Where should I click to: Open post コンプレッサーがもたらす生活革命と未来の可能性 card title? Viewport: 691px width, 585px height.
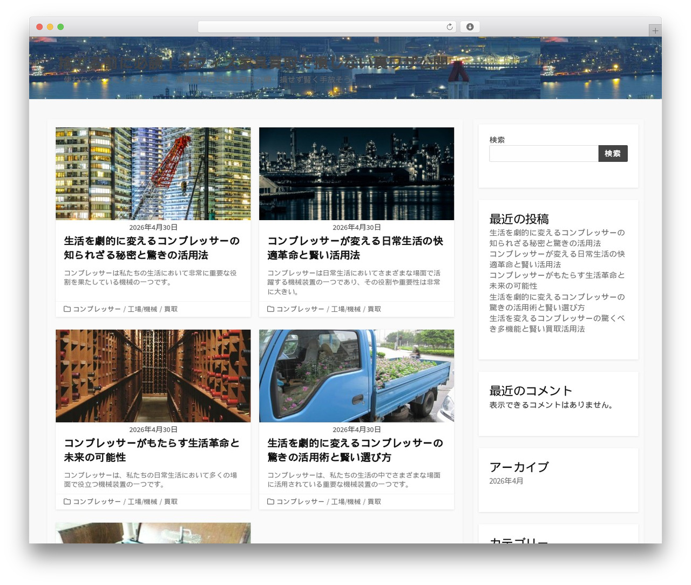coord(152,450)
